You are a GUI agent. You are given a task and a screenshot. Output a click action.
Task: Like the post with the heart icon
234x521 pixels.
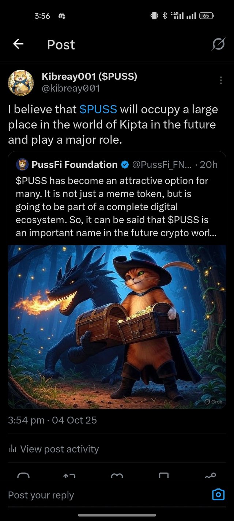pos(117,475)
